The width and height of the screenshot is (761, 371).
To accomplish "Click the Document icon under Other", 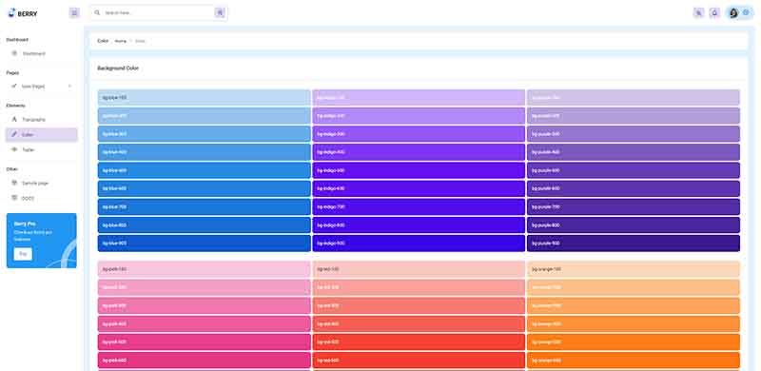I will 14,198.
